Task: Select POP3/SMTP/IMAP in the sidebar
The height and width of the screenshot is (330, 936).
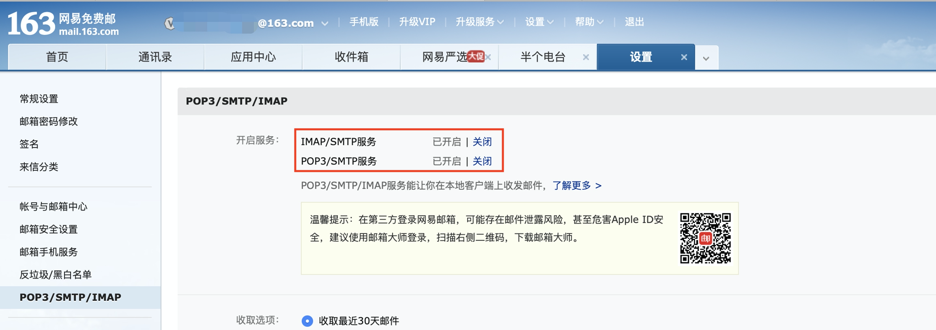Action: click(80, 298)
